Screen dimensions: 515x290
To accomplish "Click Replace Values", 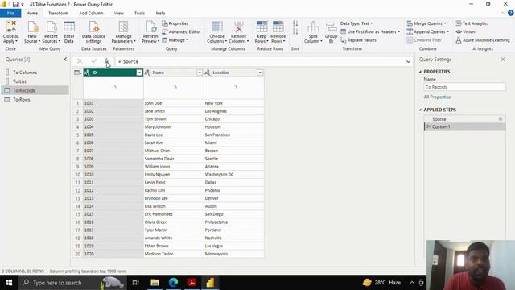I will 358,40.
